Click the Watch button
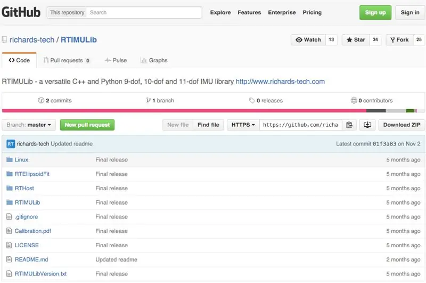The height and width of the screenshot is (283, 426). point(308,39)
